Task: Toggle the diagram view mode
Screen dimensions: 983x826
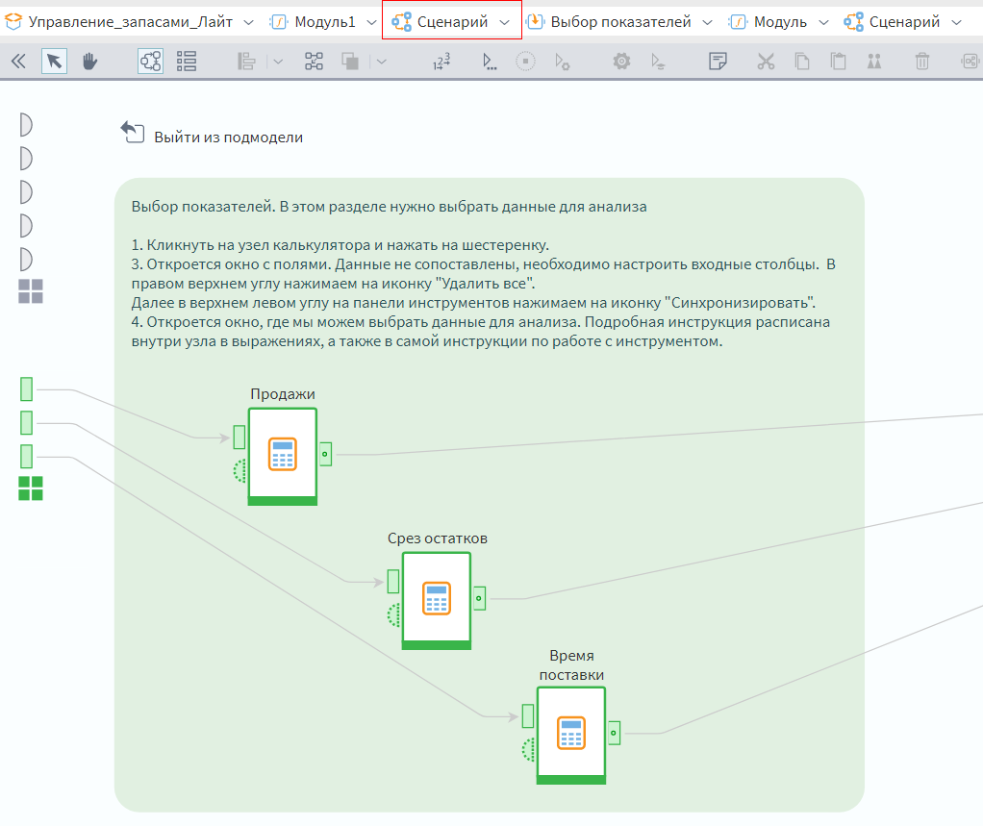Action: (150, 60)
